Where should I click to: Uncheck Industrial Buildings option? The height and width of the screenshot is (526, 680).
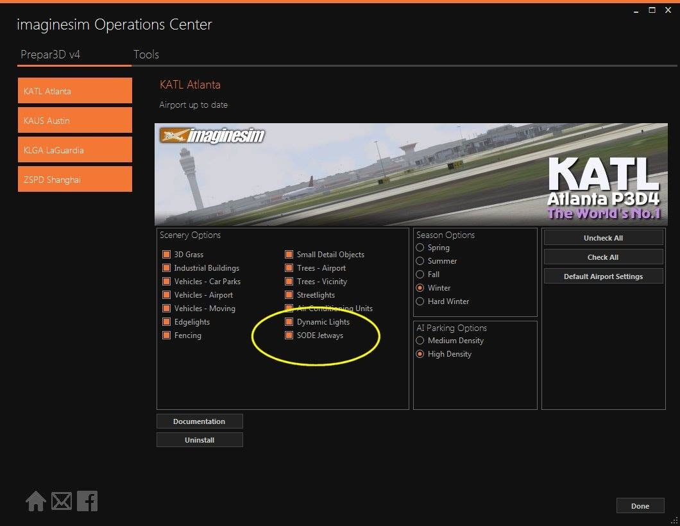click(x=167, y=267)
